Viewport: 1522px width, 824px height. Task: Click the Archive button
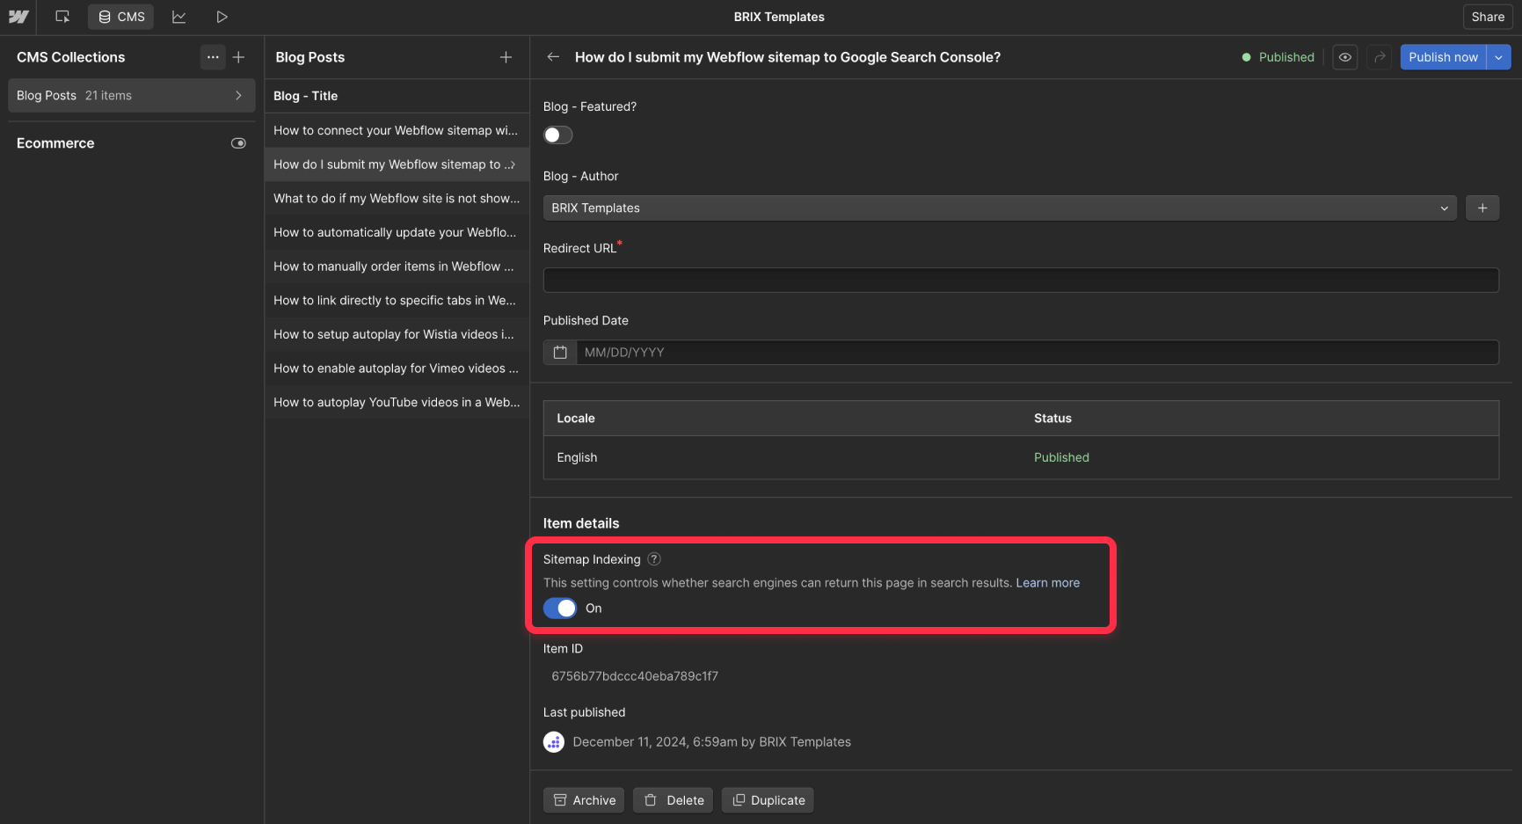pyautogui.click(x=584, y=800)
